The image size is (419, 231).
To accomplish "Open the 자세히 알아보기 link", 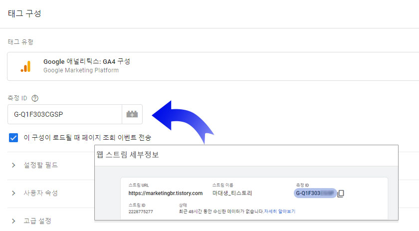I will pyautogui.click(x=279, y=212).
